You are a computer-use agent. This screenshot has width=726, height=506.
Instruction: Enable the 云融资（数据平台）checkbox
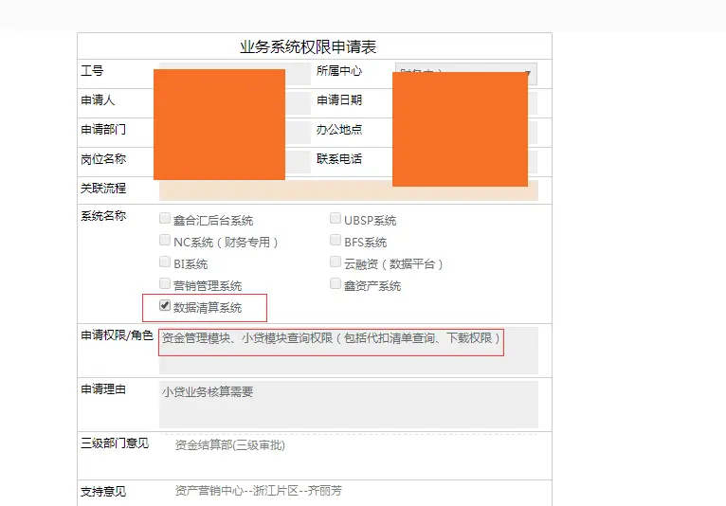click(x=336, y=262)
